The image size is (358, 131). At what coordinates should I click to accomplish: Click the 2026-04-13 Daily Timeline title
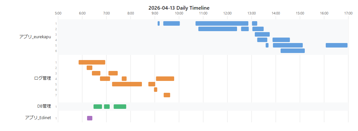179,8
